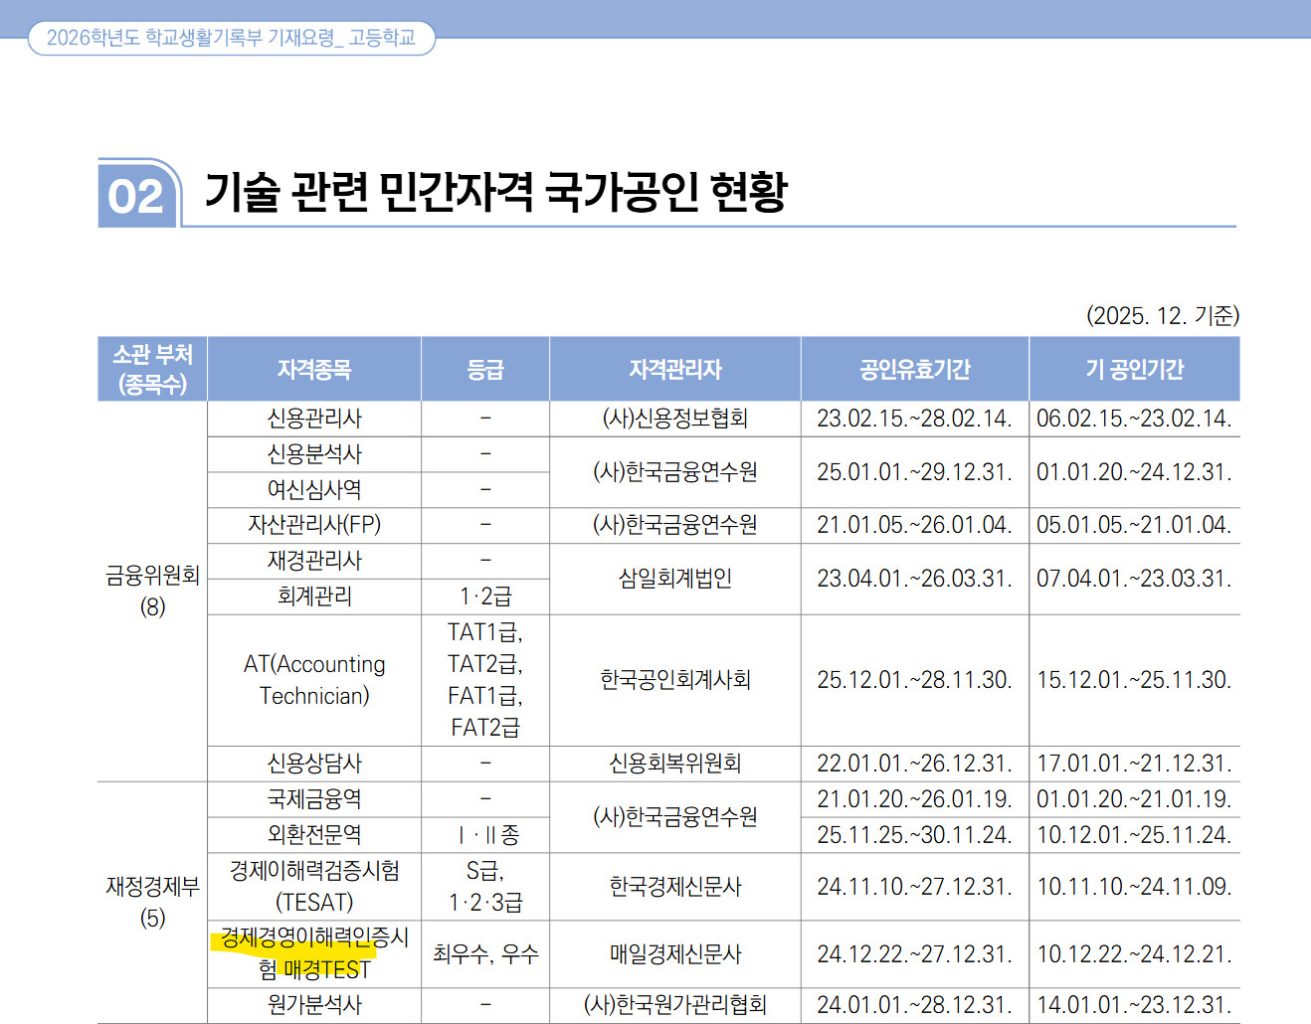The image size is (1311, 1024).
Task: Click the period '14.01.01.~23.12.31.'
Action: (x=1134, y=1005)
